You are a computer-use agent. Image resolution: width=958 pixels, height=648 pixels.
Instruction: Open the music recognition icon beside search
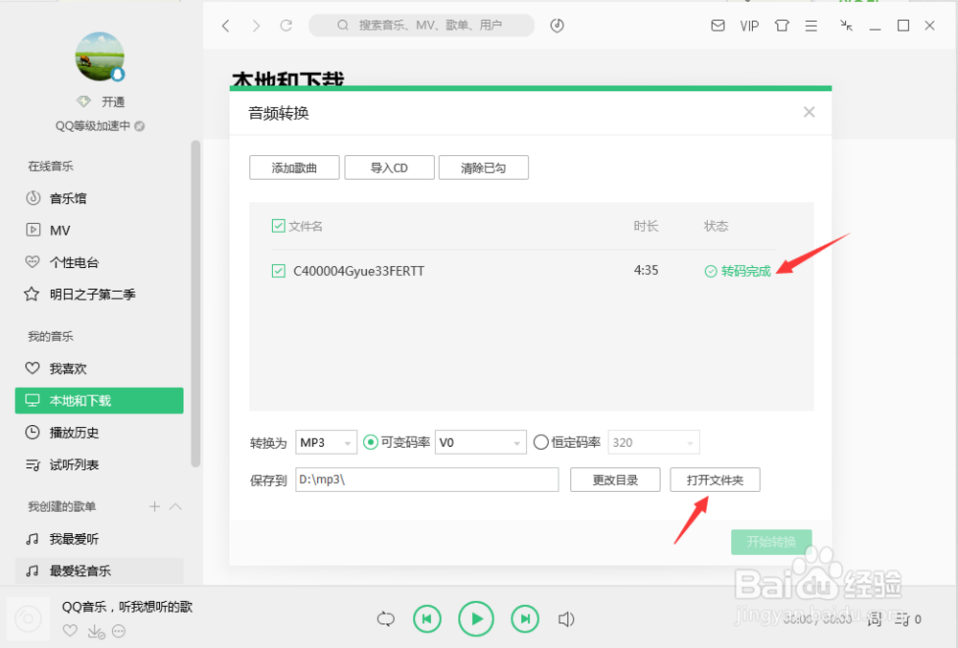pos(557,26)
